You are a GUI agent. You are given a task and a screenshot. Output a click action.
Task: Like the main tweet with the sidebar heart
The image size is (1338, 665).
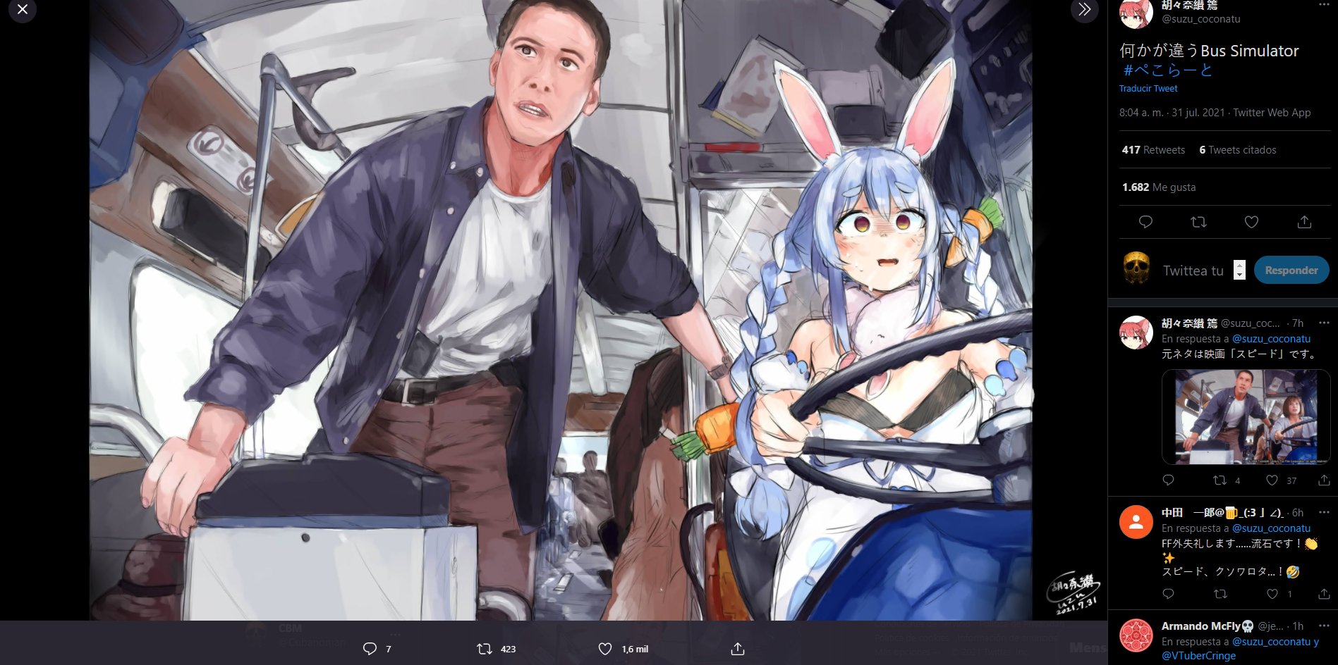click(1251, 222)
